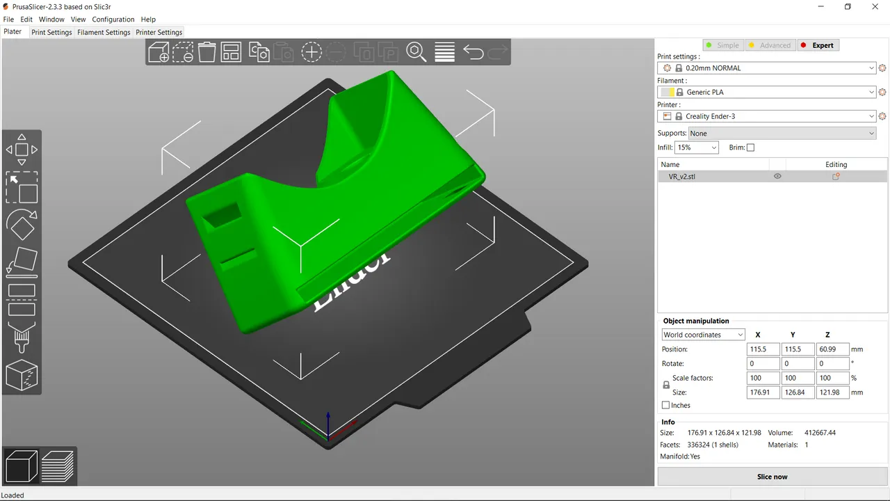
Task: Click the Scale factor X field
Action: (x=763, y=379)
